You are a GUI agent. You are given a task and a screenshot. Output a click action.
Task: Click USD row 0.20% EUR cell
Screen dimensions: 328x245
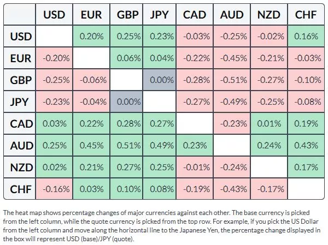(91, 37)
